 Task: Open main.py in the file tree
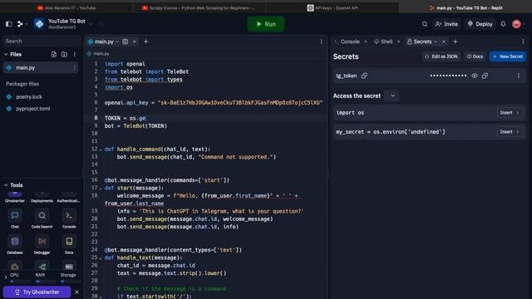(x=40, y=68)
